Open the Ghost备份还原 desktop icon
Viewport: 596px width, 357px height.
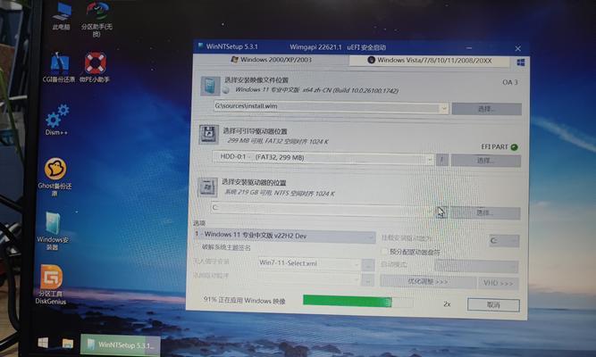tap(55, 177)
